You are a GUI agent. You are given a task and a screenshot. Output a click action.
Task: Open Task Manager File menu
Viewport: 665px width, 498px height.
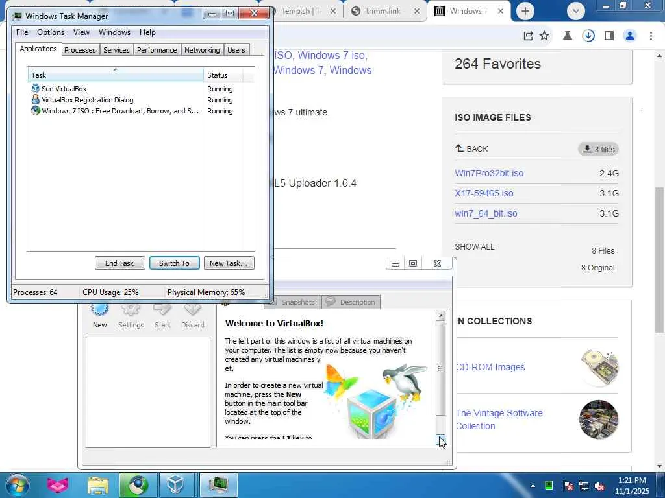pos(22,32)
